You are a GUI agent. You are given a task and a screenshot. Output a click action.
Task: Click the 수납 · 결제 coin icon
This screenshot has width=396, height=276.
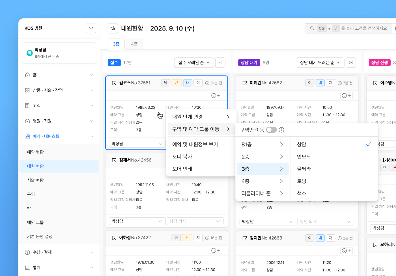[27, 252]
